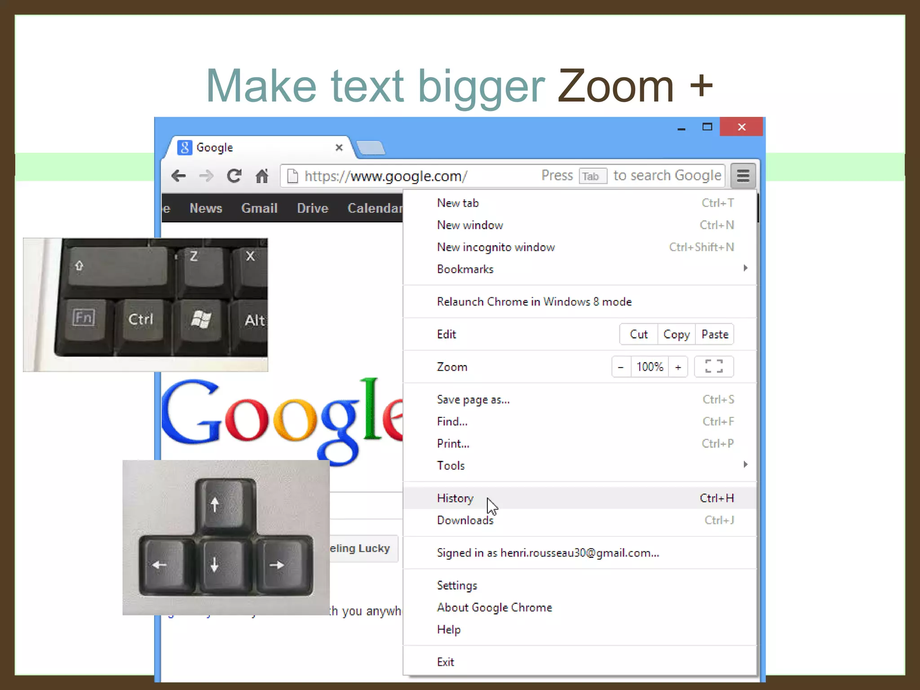The height and width of the screenshot is (690, 920).
Task: Expand the Bookmarks submenu arrow
Action: [746, 268]
